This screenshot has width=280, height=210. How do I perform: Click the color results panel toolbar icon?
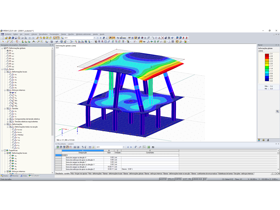pyautogui.click(x=177, y=42)
